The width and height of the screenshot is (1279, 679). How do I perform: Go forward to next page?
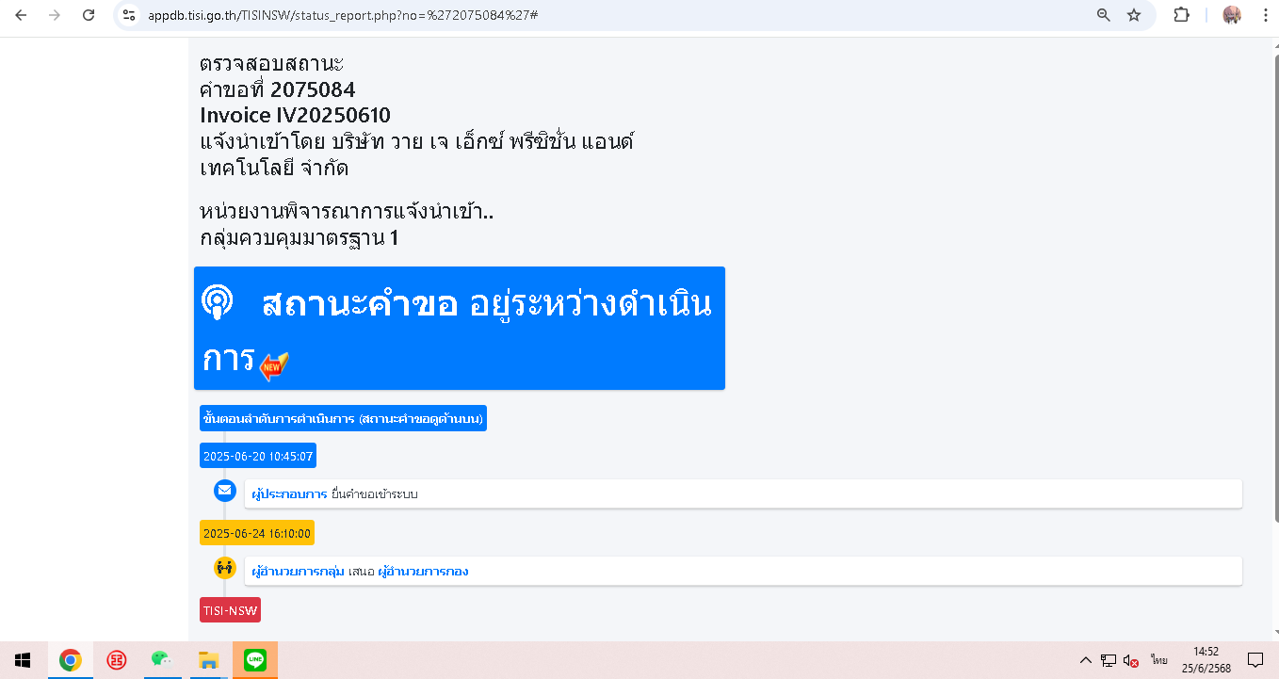pyautogui.click(x=55, y=15)
